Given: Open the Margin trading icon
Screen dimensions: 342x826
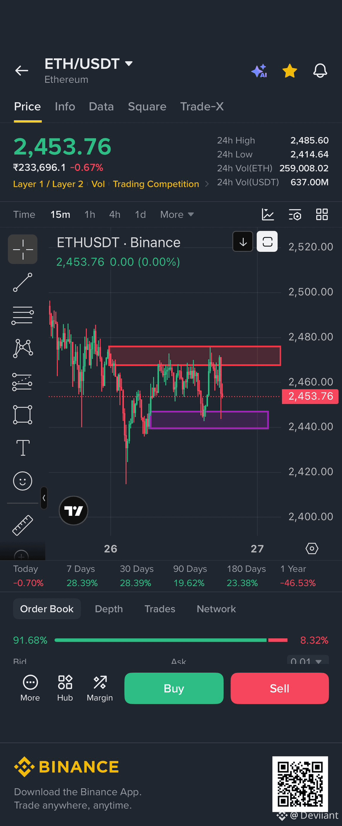Looking at the screenshot, I should 100,688.
